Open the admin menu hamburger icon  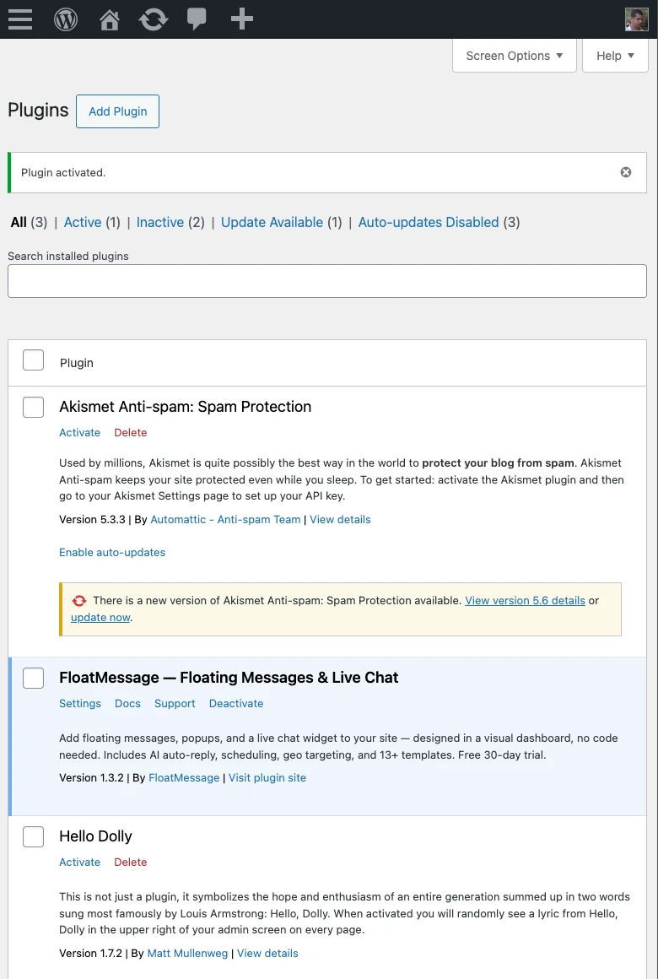pos(19,19)
